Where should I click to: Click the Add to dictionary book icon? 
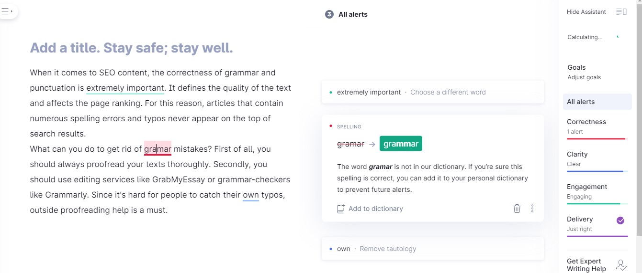tap(341, 209)
